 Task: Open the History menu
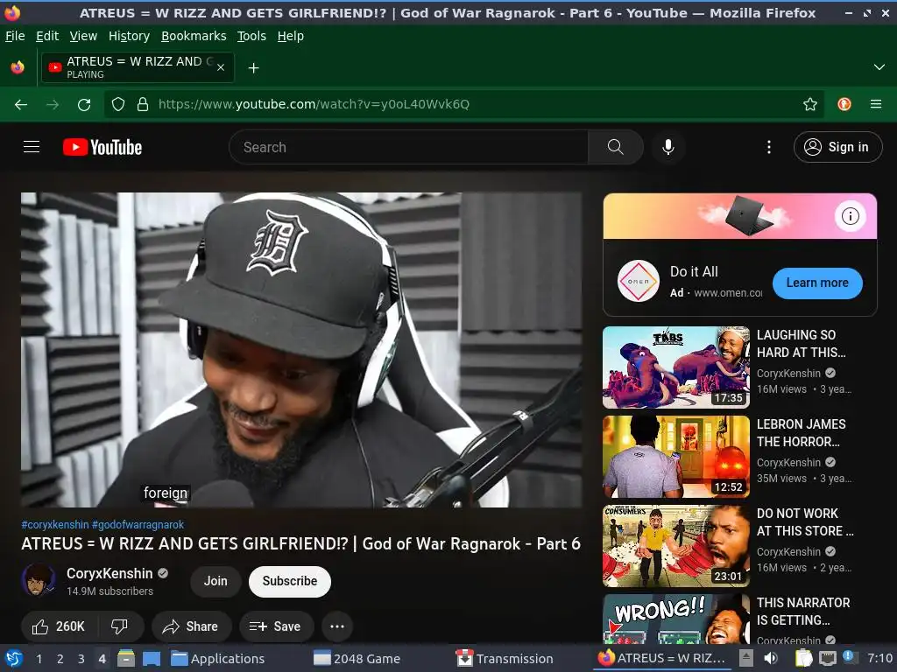(x=130, y=36)
